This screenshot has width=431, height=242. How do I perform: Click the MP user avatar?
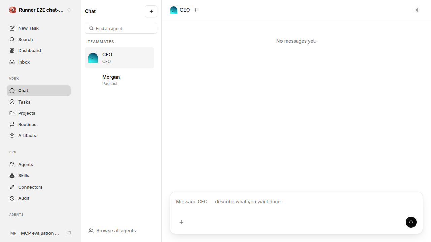click(13, 233)
